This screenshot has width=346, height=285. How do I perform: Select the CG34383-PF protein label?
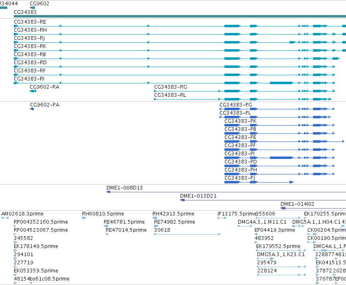coord(240,146)
